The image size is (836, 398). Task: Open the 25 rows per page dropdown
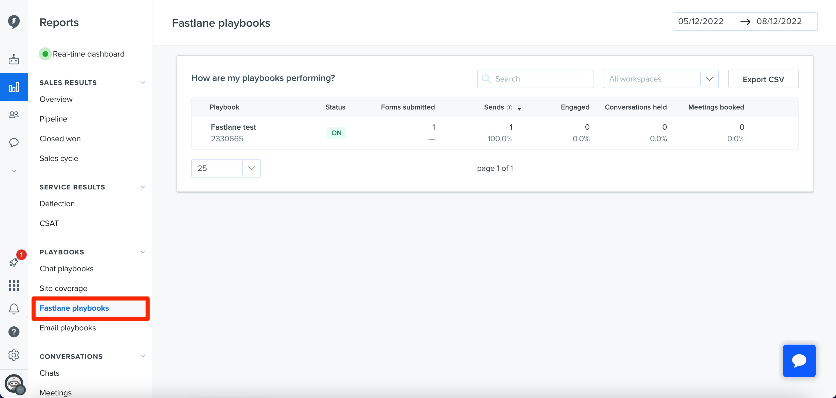click(x=226, y=168)
